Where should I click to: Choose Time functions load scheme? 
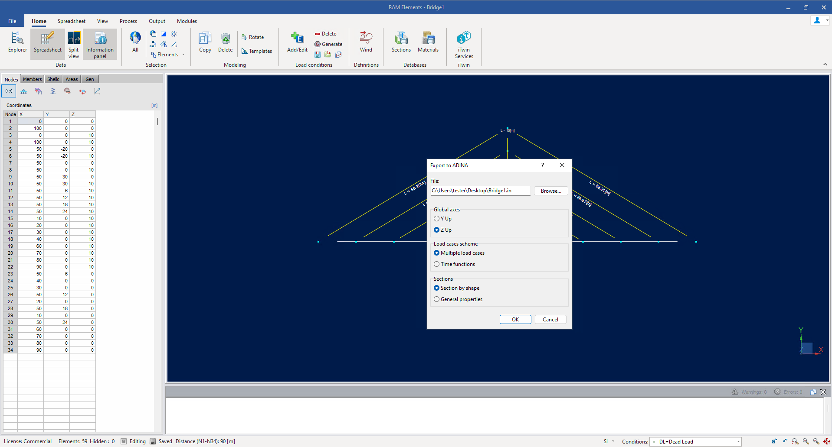click(x=455, y=264)
